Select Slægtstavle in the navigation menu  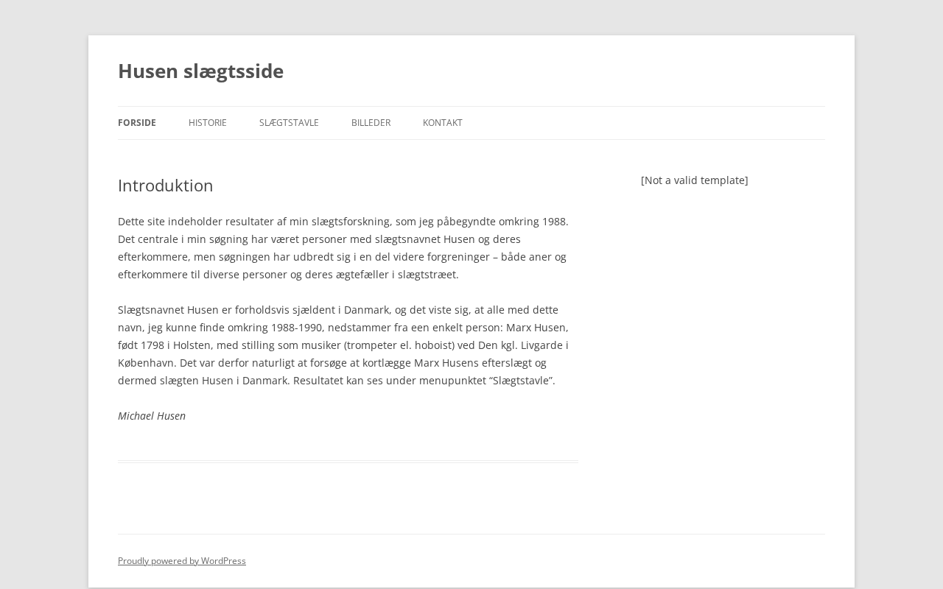coord(289,123)
